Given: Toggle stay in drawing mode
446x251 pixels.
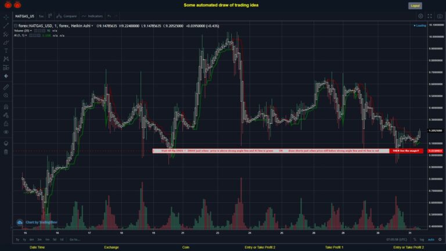Looking at the screenshot, I should (6, 115).
